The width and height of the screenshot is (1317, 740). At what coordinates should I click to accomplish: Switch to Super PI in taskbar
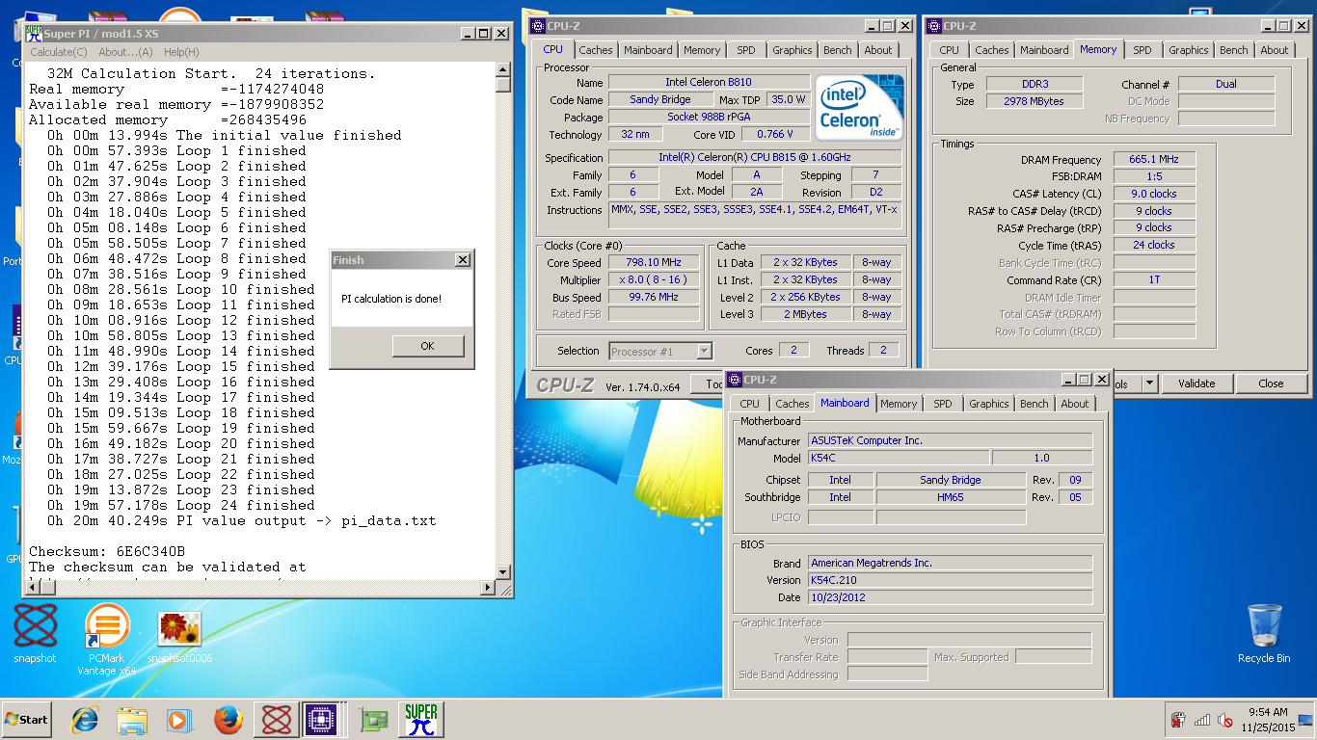tap(421, 720)
